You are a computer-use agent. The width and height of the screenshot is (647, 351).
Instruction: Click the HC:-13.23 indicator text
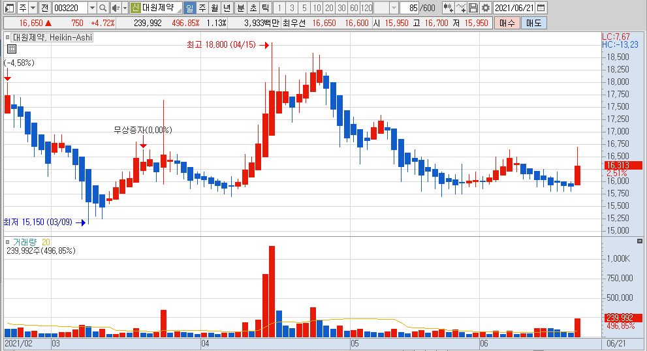pos(620,44)
